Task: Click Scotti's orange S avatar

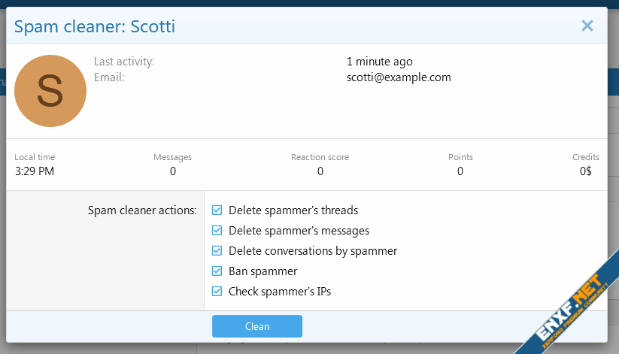Action: pos(50,90)
